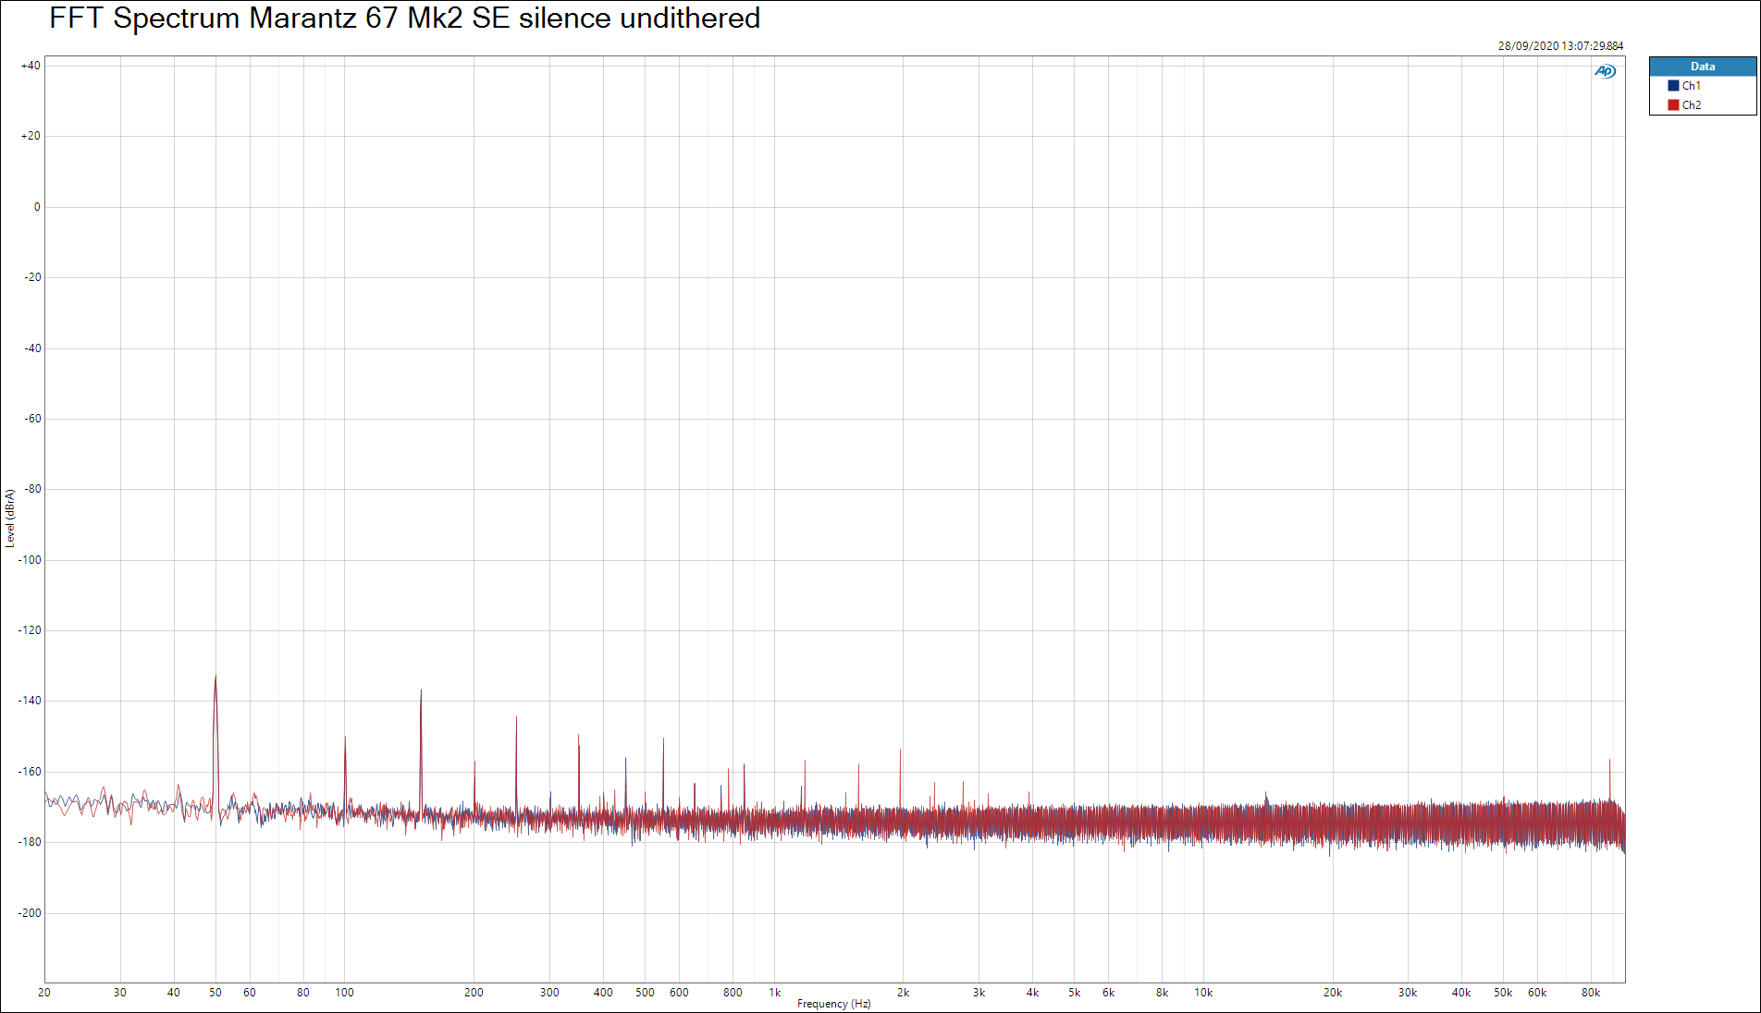Select the Ch2 label in the legend
The width and height of the screenshot is (1761, 1013).
(x=1691, y=105)
